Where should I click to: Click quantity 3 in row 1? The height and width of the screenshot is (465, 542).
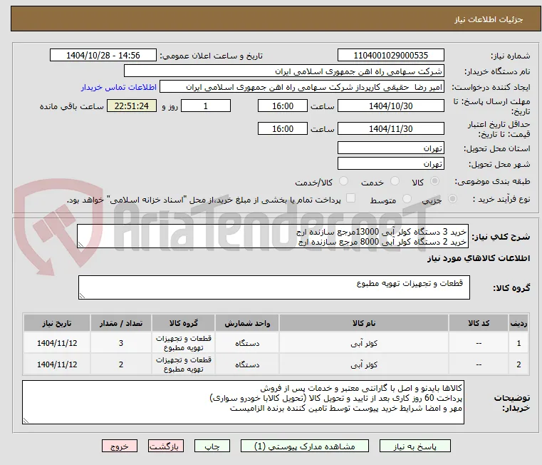pyautogui.click(x=121, y=343)
